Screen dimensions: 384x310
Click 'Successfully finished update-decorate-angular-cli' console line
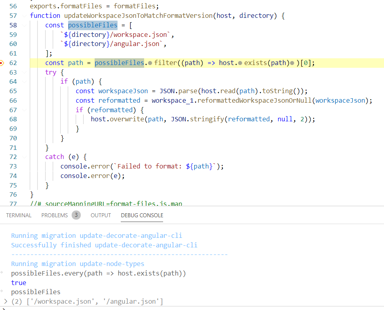104,245
